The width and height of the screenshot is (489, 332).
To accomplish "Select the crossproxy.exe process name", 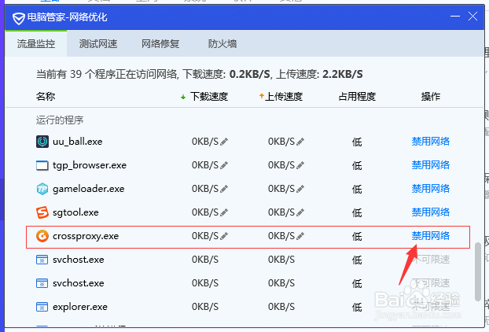I will [86, 236].
